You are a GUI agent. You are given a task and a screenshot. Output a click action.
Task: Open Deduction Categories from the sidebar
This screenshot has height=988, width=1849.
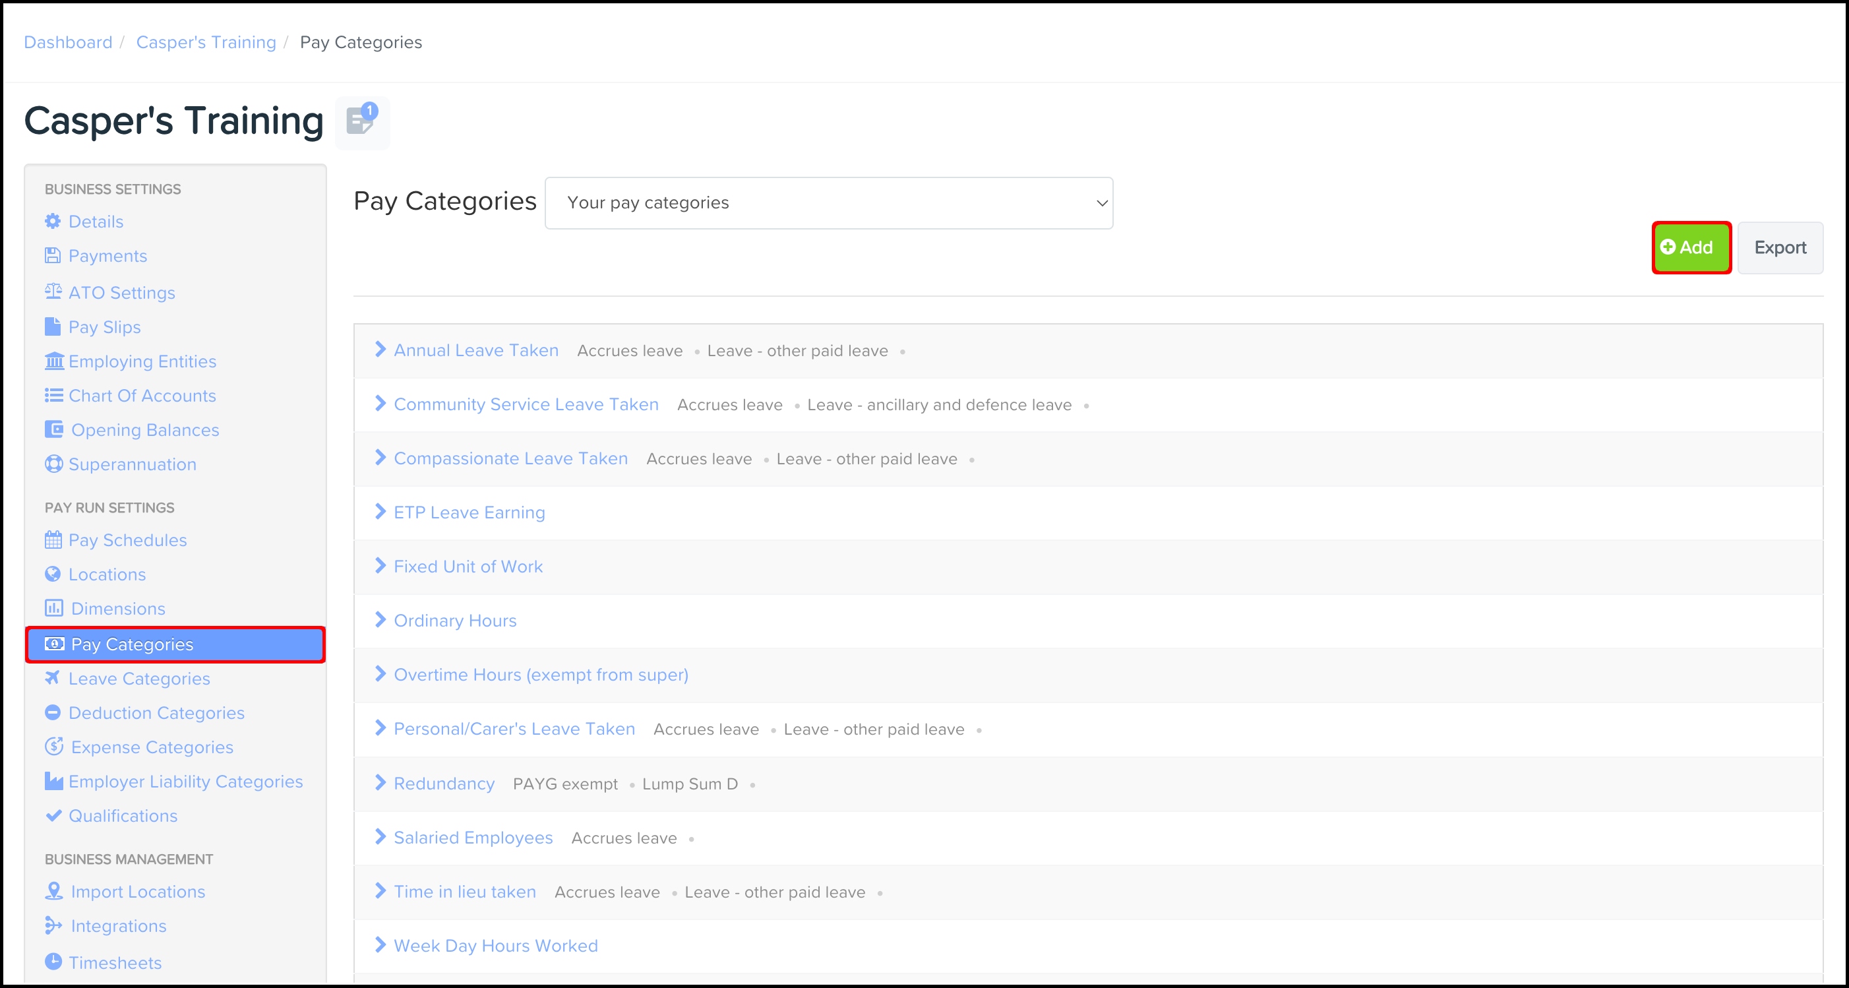coord(156,713)
